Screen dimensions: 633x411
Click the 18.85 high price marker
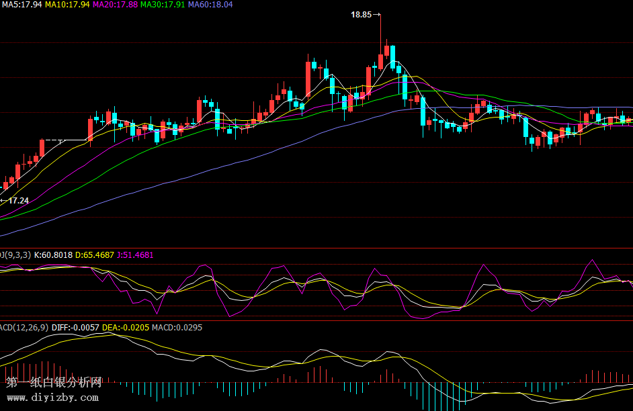(x=361, y=14)
